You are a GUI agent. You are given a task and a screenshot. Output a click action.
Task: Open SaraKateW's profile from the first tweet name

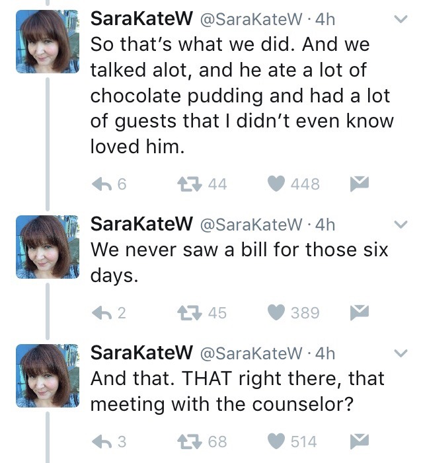point(137,19)
